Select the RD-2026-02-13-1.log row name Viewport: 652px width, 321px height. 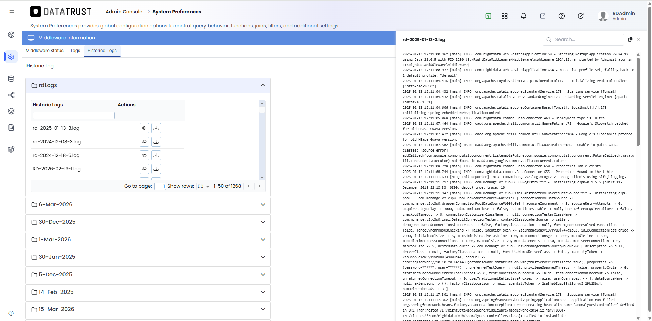tap(57, 169)
